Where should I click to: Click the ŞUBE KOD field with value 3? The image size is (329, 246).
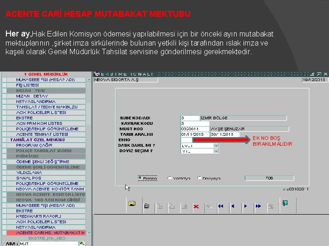pyautogui.click(x=190, y=118)
